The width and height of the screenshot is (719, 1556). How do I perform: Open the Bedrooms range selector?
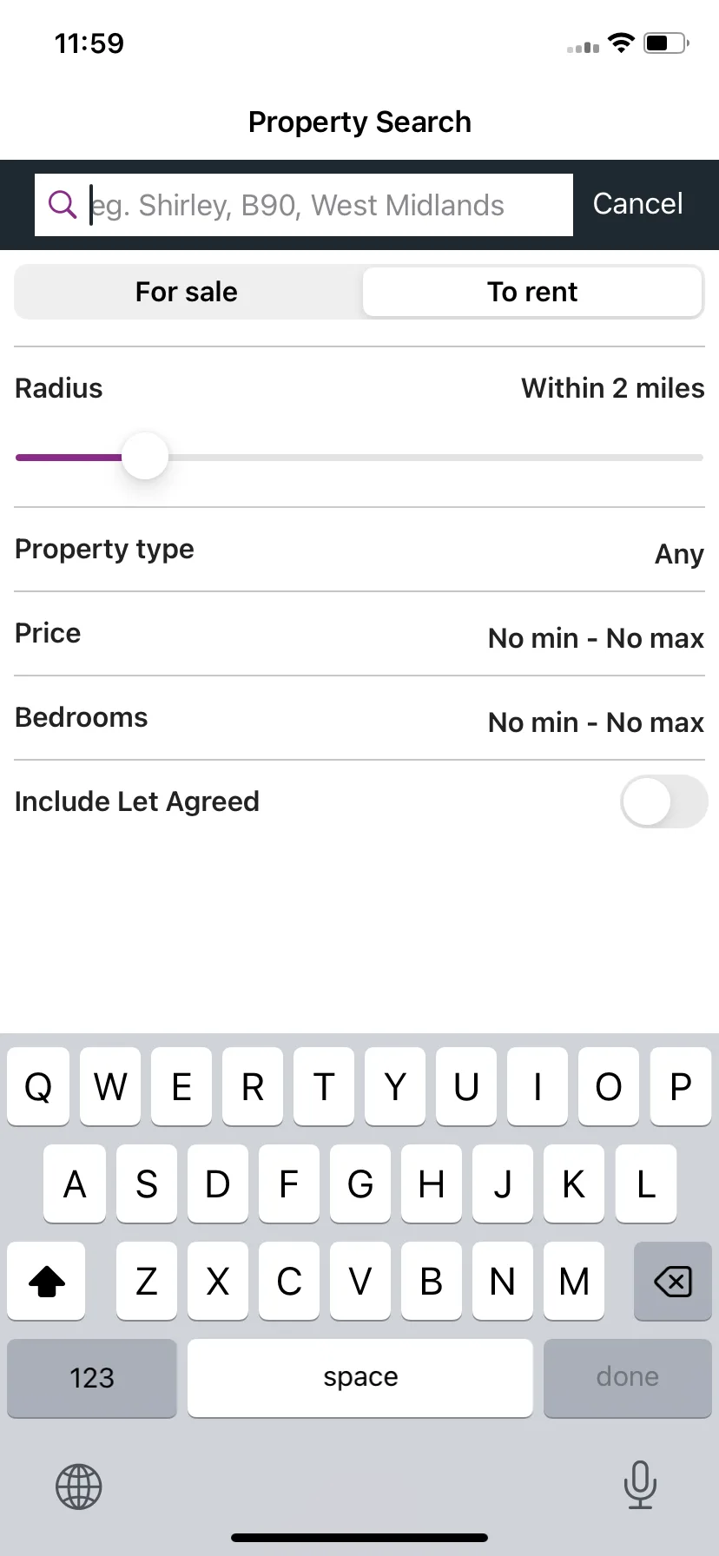(359, 718)
